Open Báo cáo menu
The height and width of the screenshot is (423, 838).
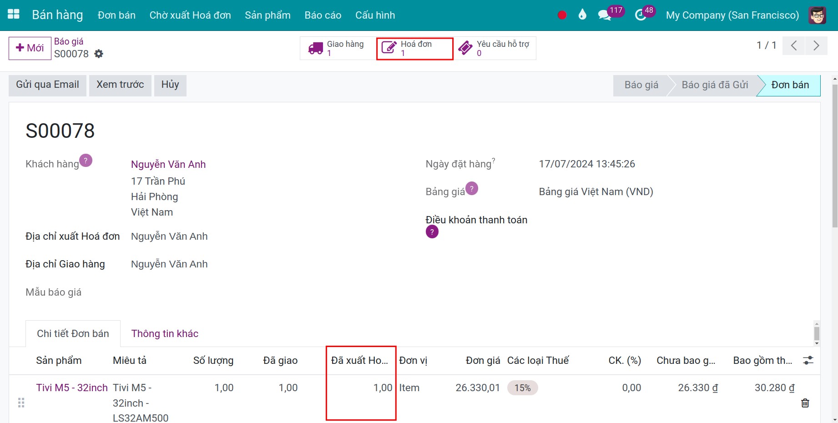[x=323, y=15]
